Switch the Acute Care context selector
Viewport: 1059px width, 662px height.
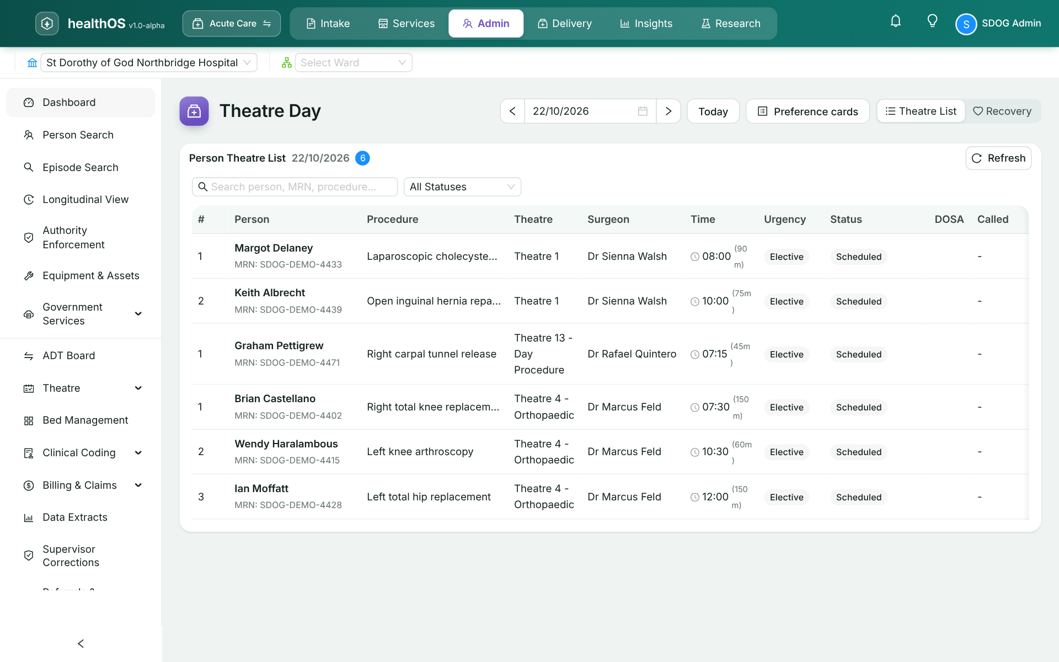click(232, 24)
